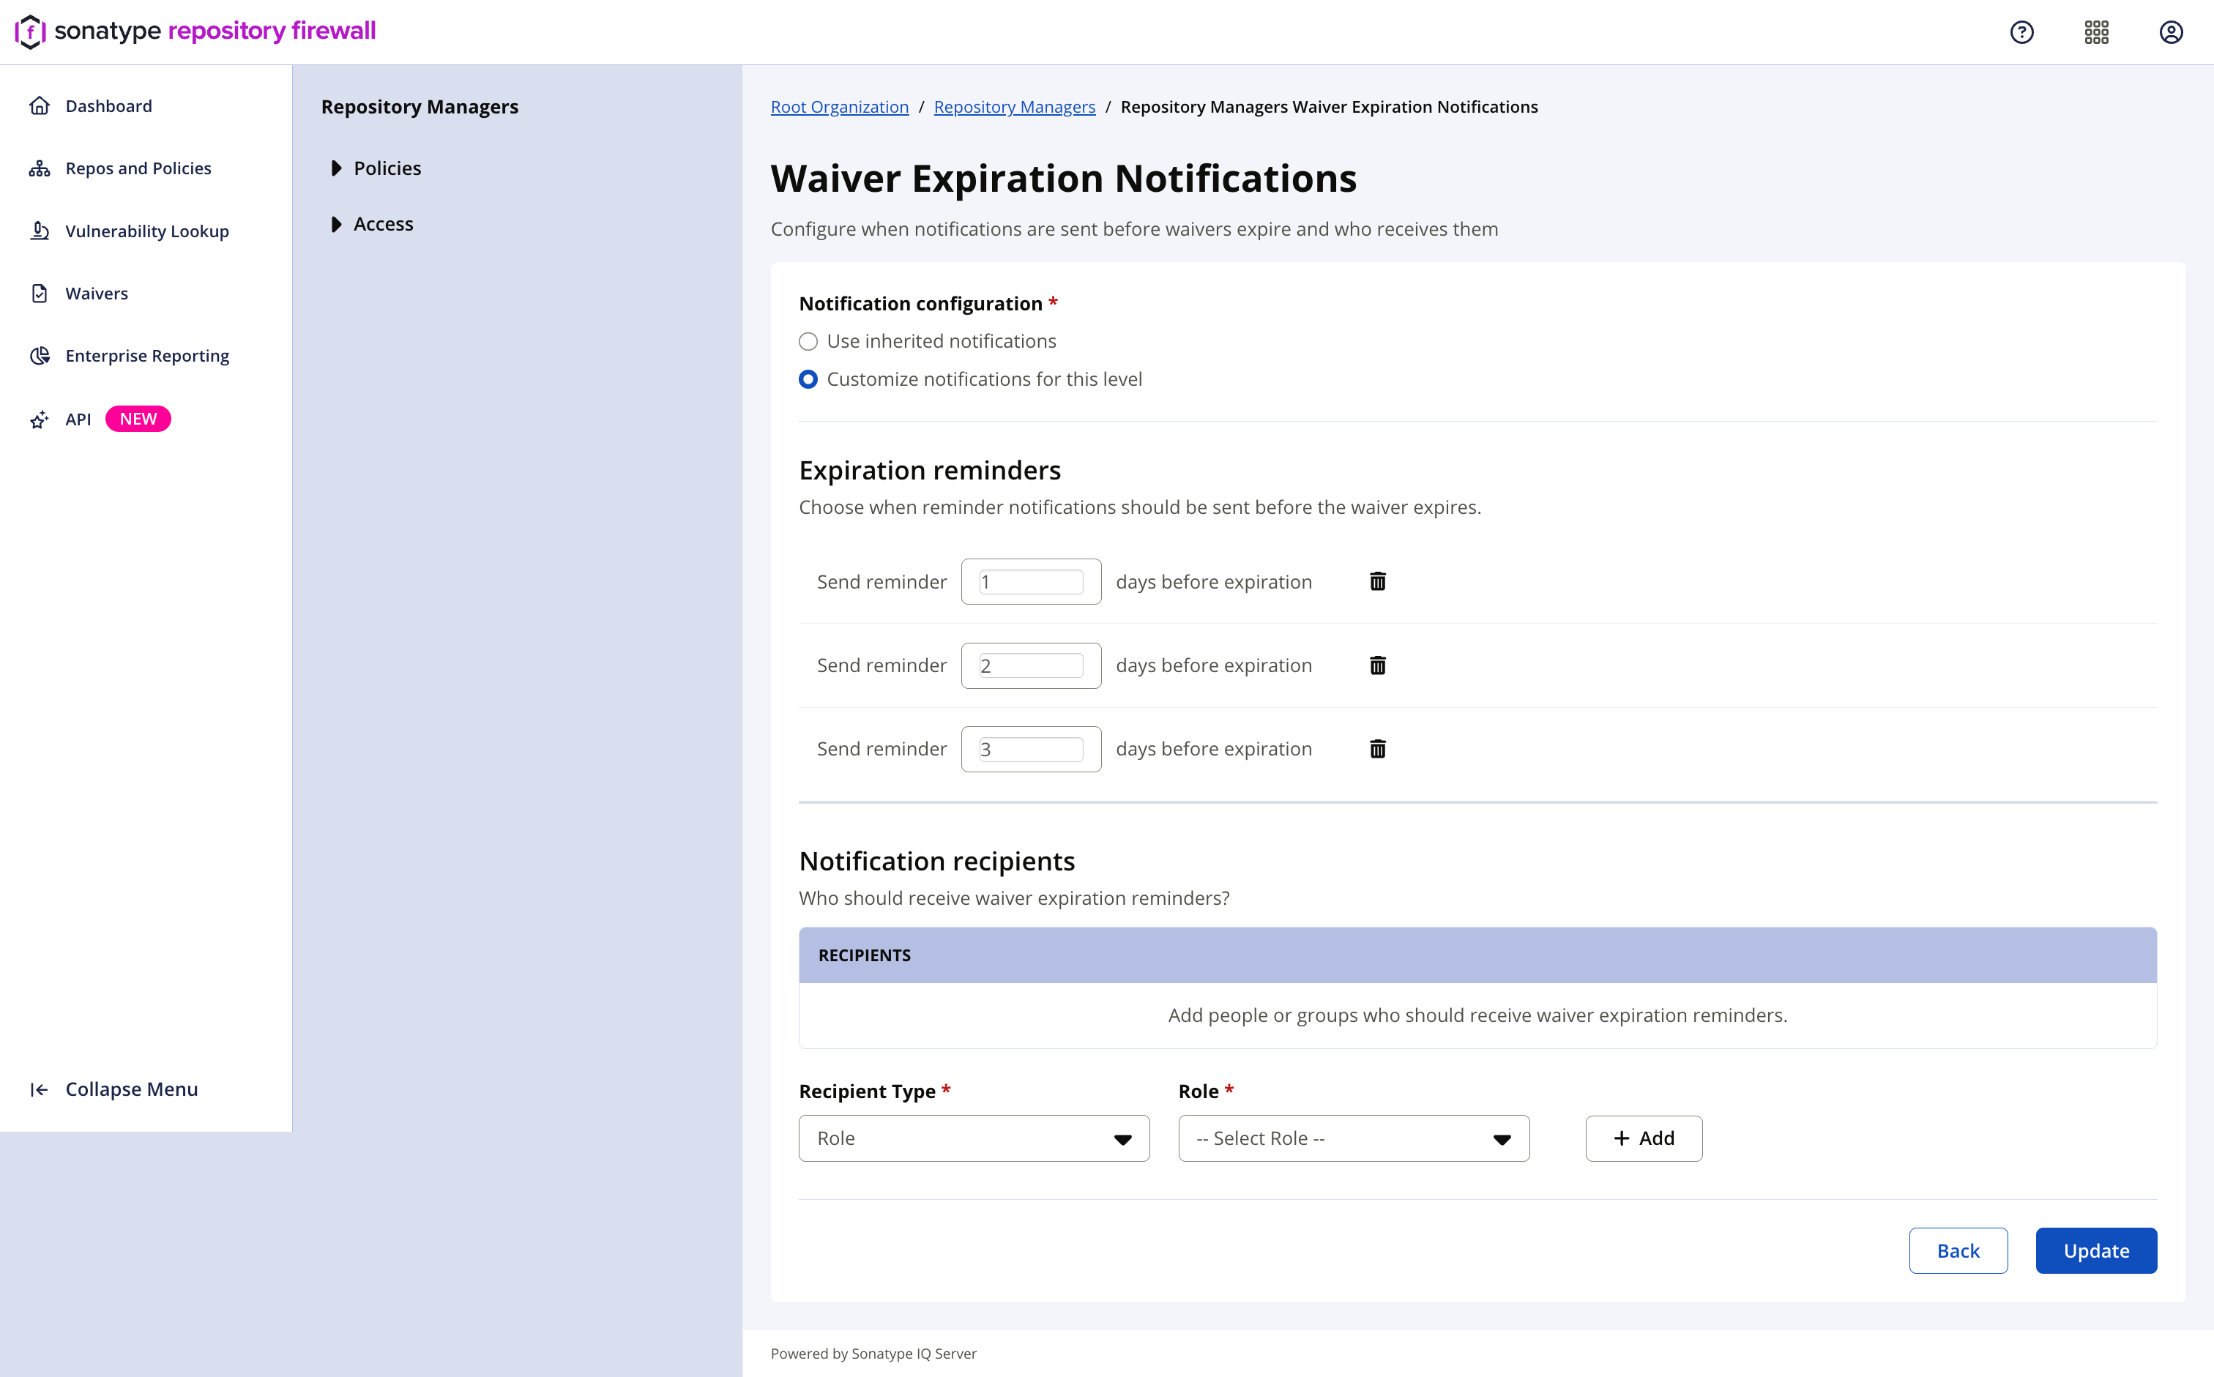Click the Sonatype Repository Firewall logo
This screenshot has height=1377, width=2214.
coord(195,31)
